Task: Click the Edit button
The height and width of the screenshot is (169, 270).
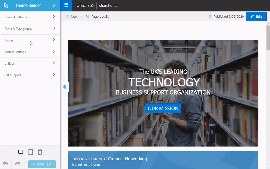Action: click(256, 16)
